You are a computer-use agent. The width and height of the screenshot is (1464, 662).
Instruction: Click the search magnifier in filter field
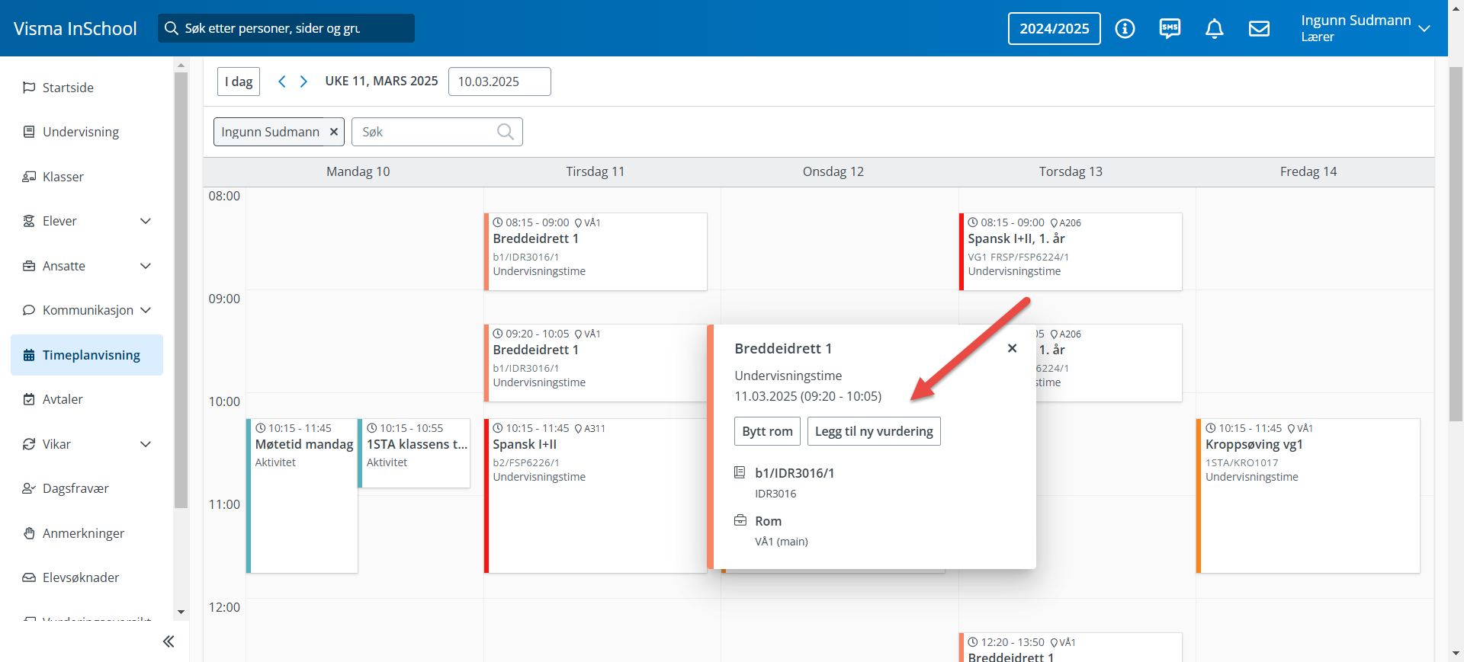[x=505, y=132]
